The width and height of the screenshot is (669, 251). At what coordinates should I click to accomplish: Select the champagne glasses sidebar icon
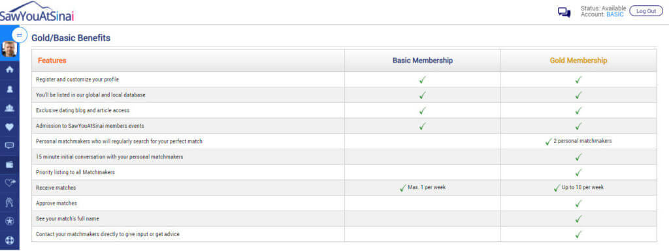[9, 202]
